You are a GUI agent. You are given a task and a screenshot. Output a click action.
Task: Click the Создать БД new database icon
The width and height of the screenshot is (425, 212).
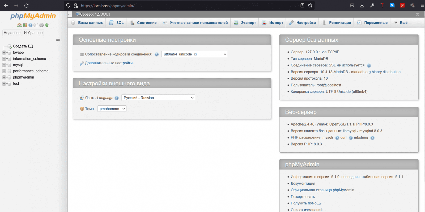pos(10,46)
